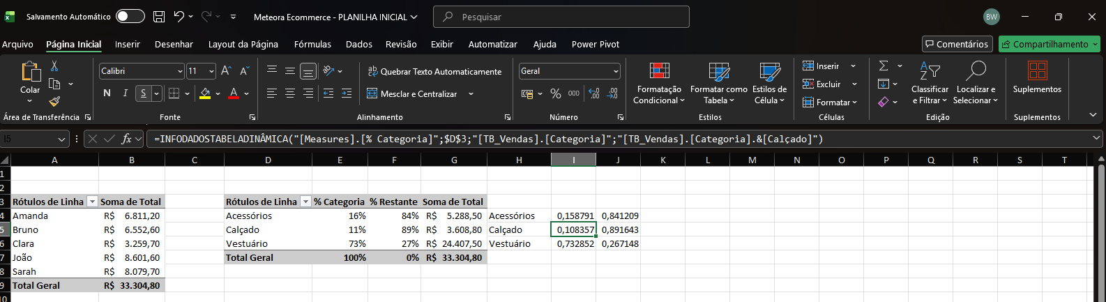Viewport: 1106px width, 302px height.
Task: Expand Mesclar e Centralizar options arrow
Action: (x=471, y=93)
